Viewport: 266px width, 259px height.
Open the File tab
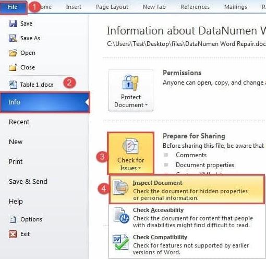click(13, 7)
